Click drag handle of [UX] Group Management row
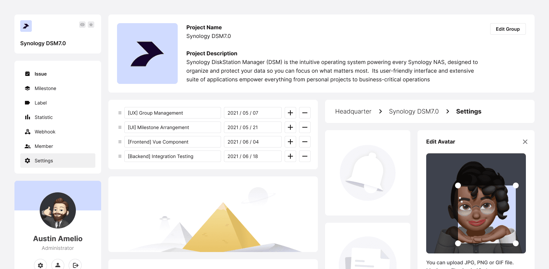Screen dimensions: 549x269 coord(120,113)
